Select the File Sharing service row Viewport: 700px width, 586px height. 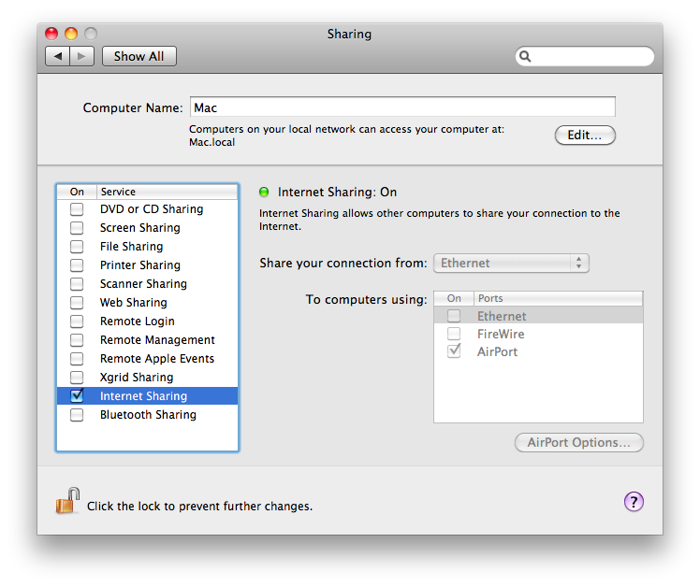pyautogui.click(x=147, y=247)
